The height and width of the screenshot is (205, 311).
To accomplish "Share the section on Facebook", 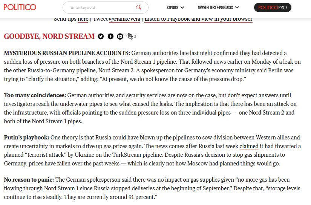I will click(x=110, y=37).
